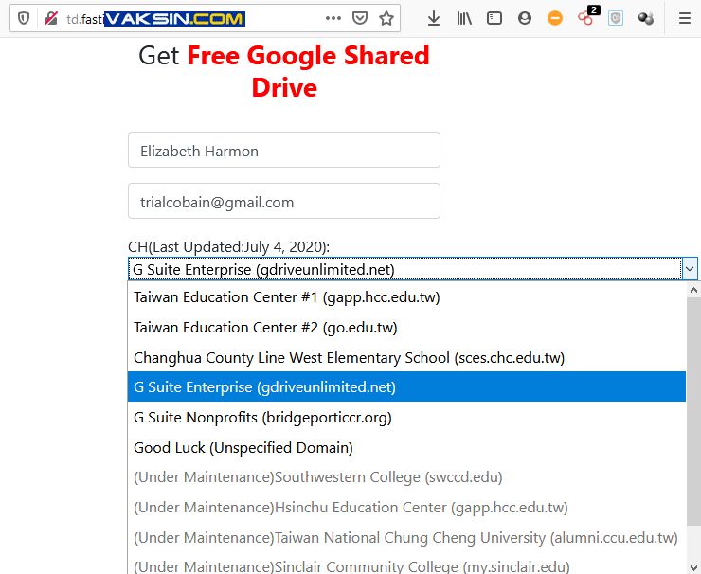
Task: Click the orange minus extension icon
Action: click(555, 18)
